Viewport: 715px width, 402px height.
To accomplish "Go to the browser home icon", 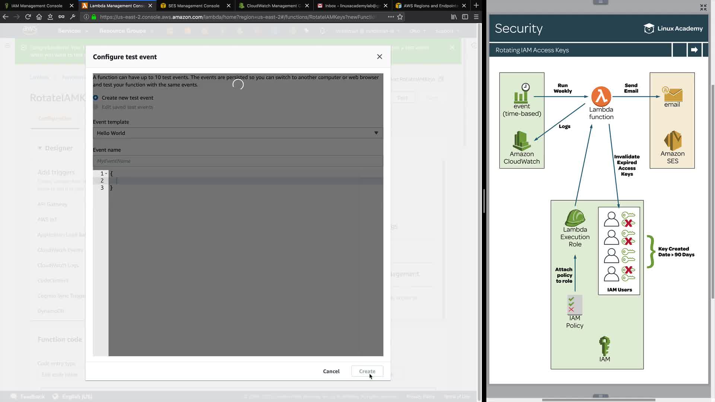I will click(39, 17).
